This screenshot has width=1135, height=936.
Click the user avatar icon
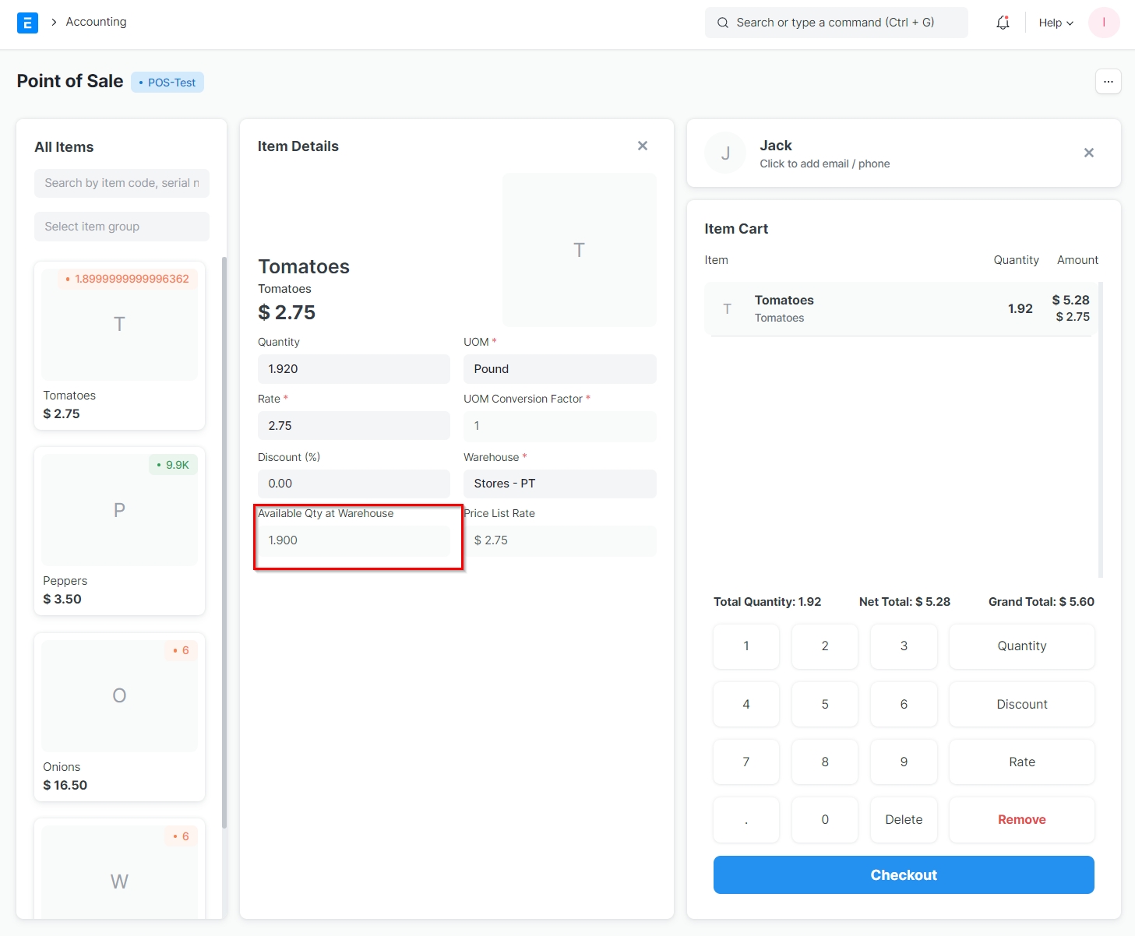pos(1103,23)
